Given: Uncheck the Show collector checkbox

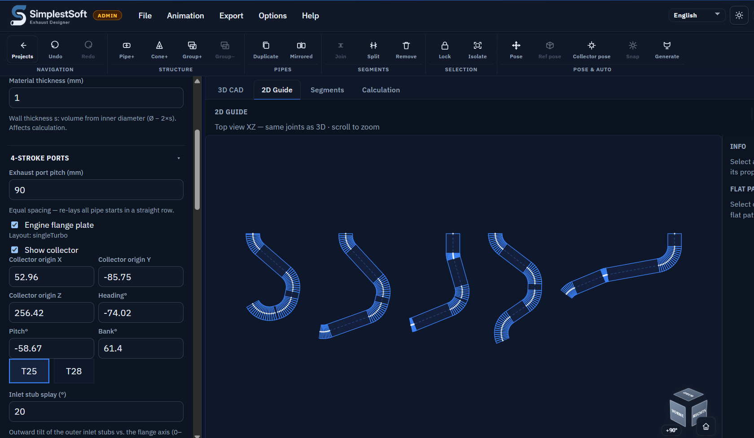Looking at the screenshot, I should (x=15, y=250).
